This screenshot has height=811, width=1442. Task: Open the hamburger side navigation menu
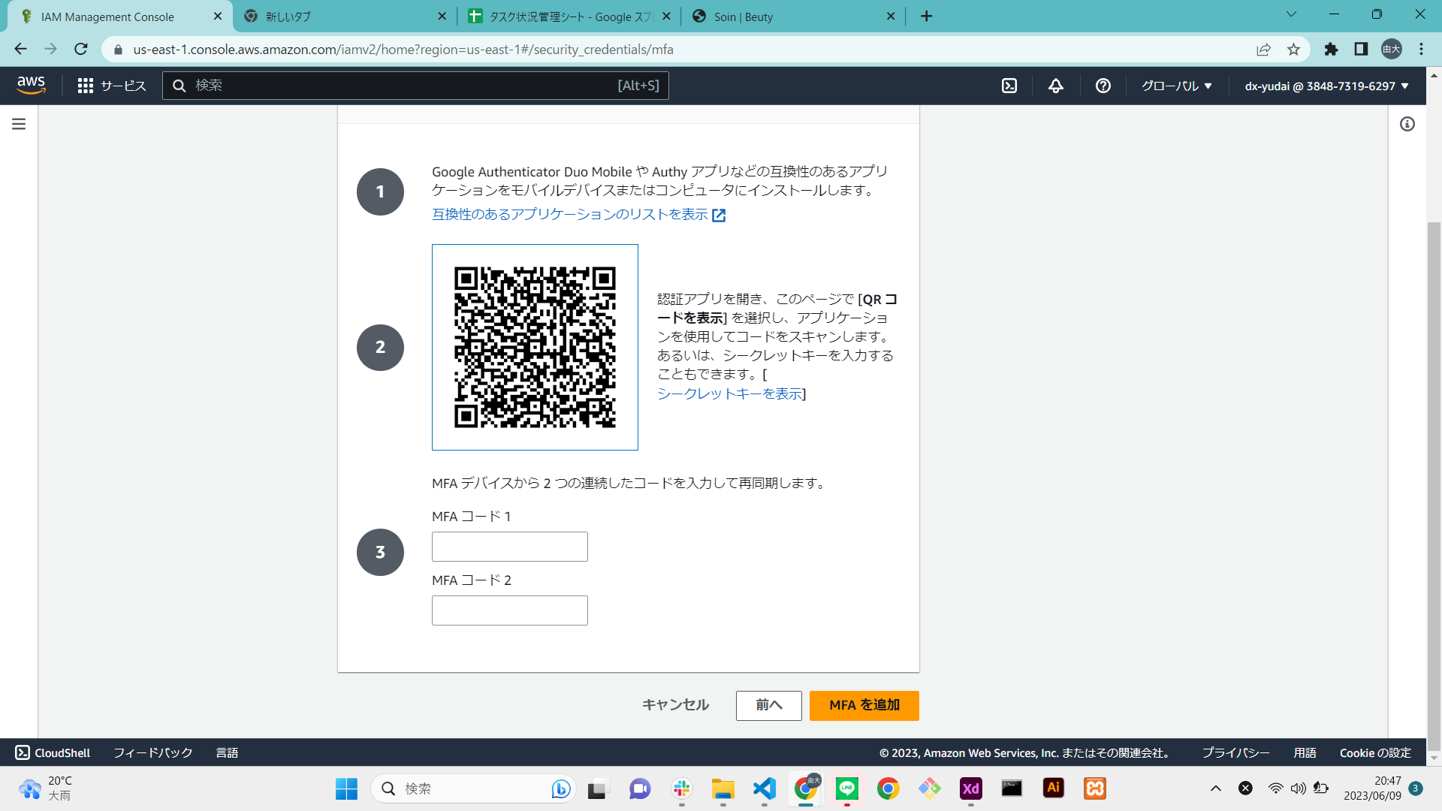click(19, 124)
